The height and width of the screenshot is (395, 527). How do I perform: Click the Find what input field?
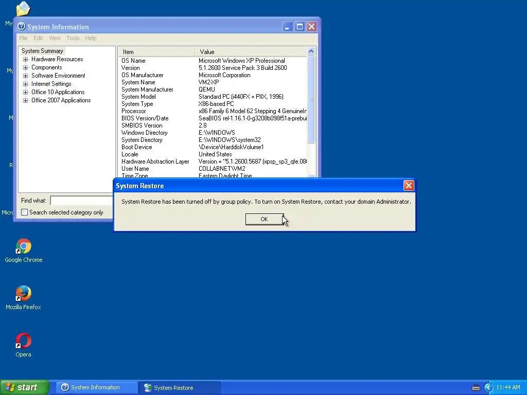tap(81, 201)
